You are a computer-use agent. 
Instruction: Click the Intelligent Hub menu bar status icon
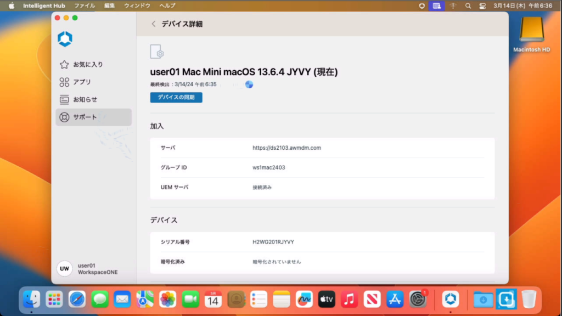pos(422,5)
